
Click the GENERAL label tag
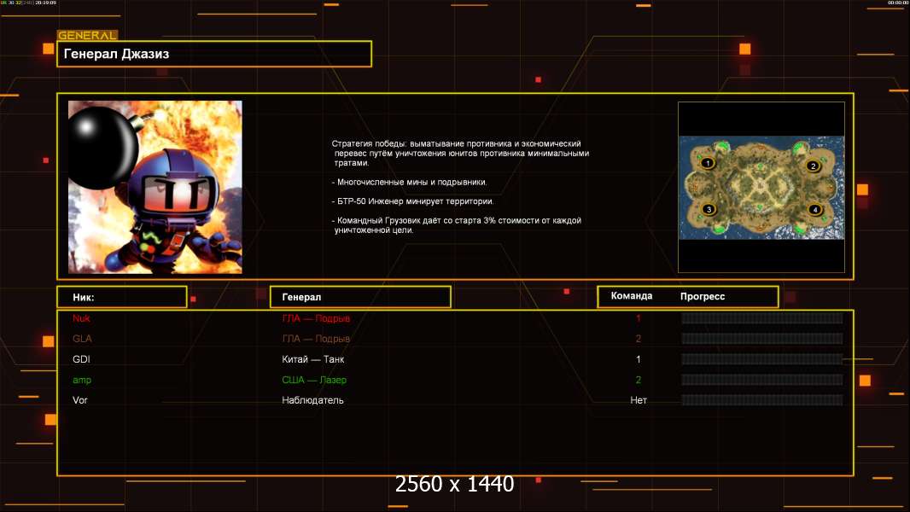pos(87,35)
